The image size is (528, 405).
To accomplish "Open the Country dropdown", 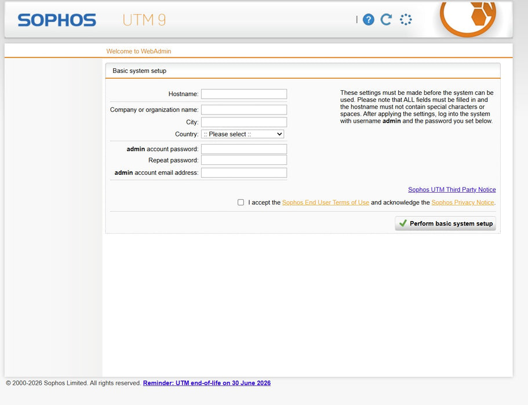I will tap(242, 134).
